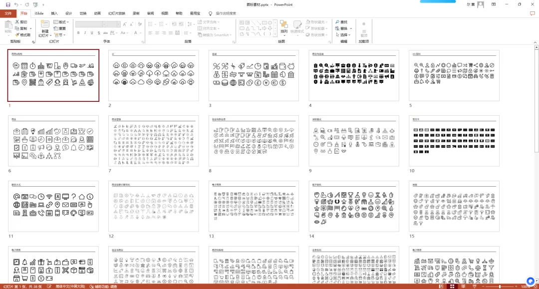Select slide 11 thumbnail
Viewport: 539px width, 289px height.
point(53,206)
